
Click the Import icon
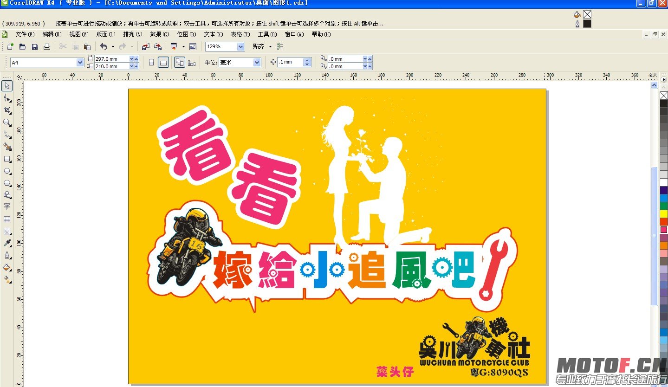(x=146, y=46)
